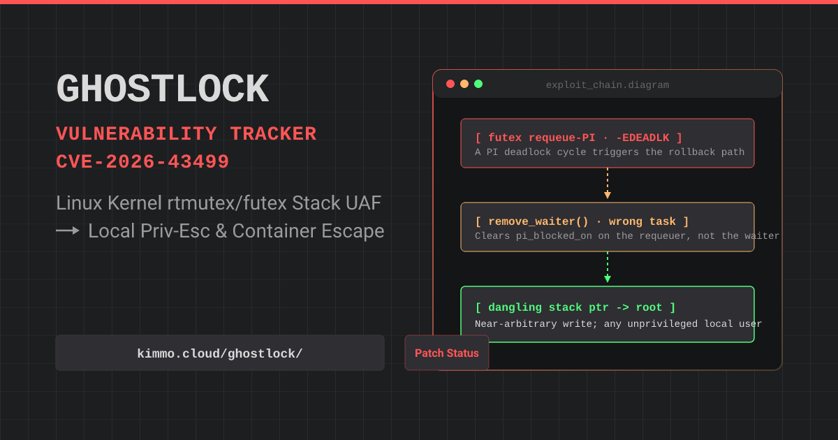838x440 pixels.
Task: Click the green dashed arrow above the dangling stack box
Action: pos(608,268)
